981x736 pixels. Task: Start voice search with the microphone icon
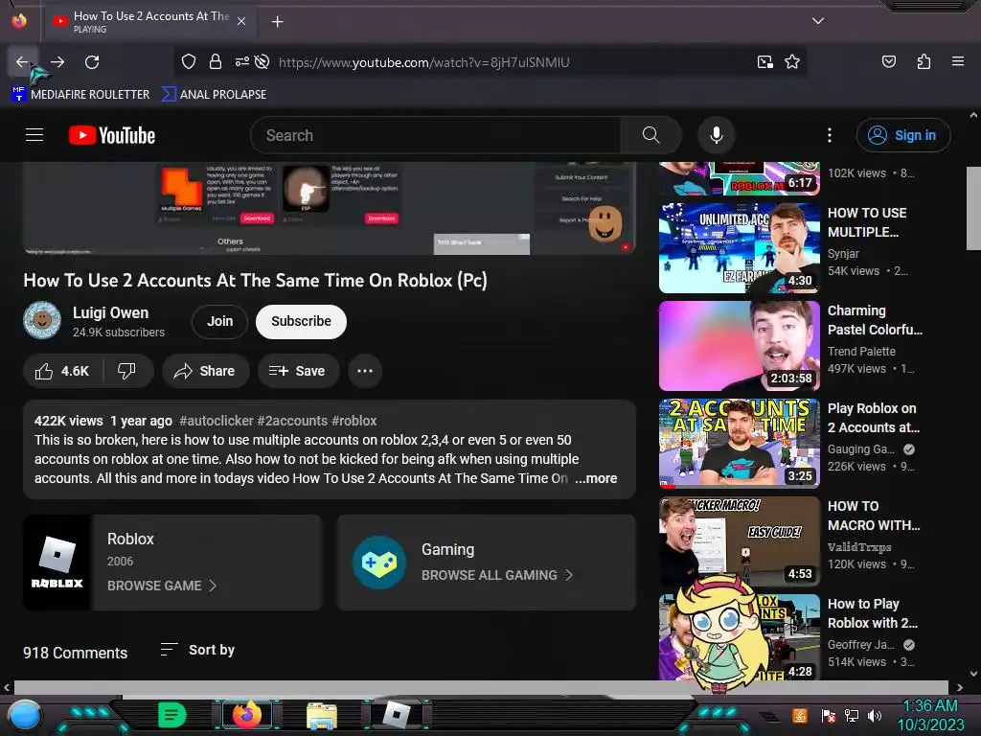(717, 135)
